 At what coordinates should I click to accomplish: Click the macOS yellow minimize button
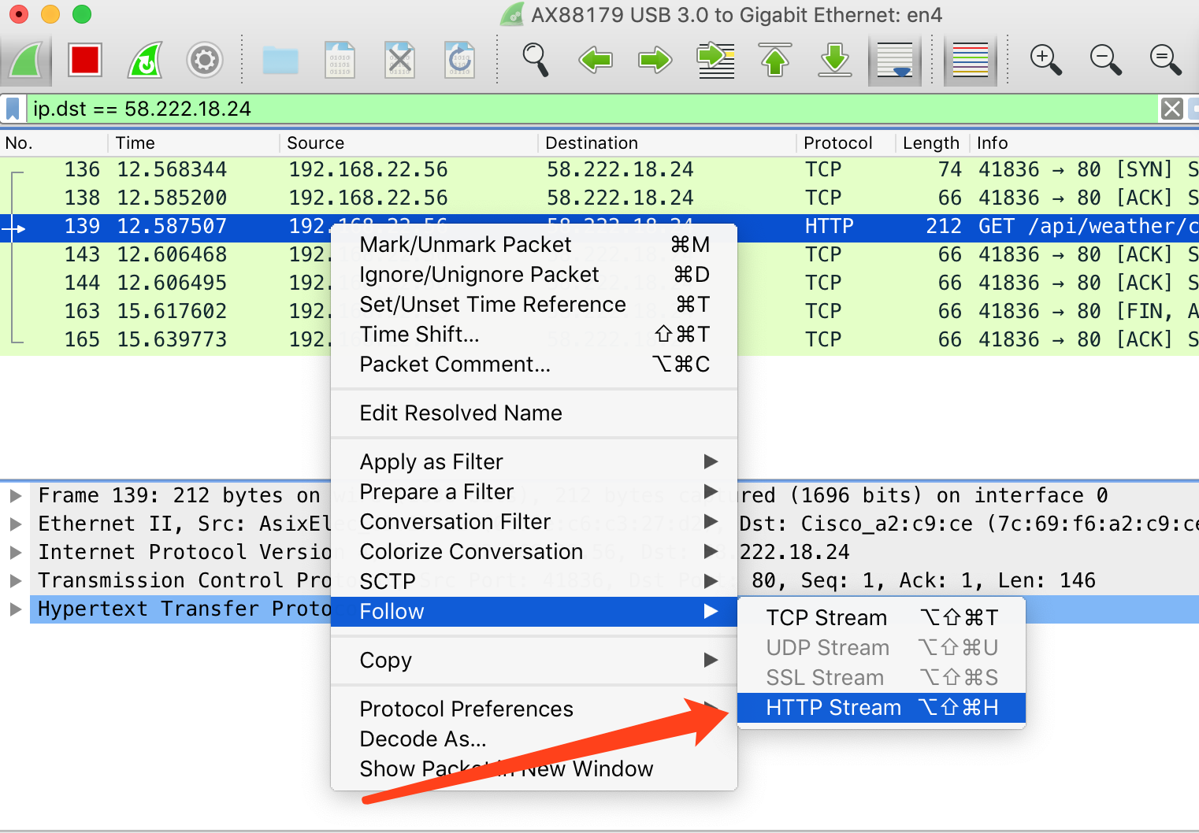(x=50, y=14)
